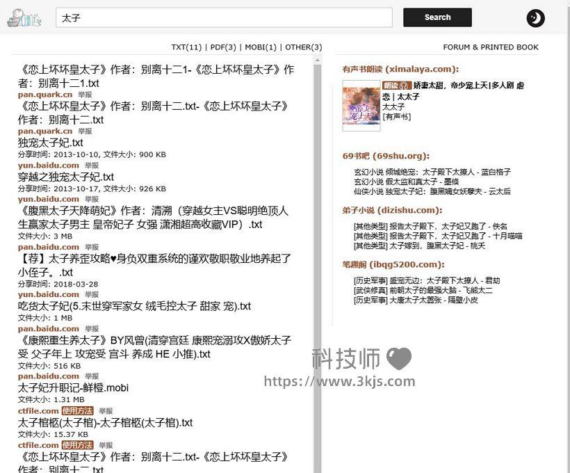Open 有声书朗读 (ximalaya.com) heading
Viewport: 570px width, 473px height.
[x=400, y=69]
